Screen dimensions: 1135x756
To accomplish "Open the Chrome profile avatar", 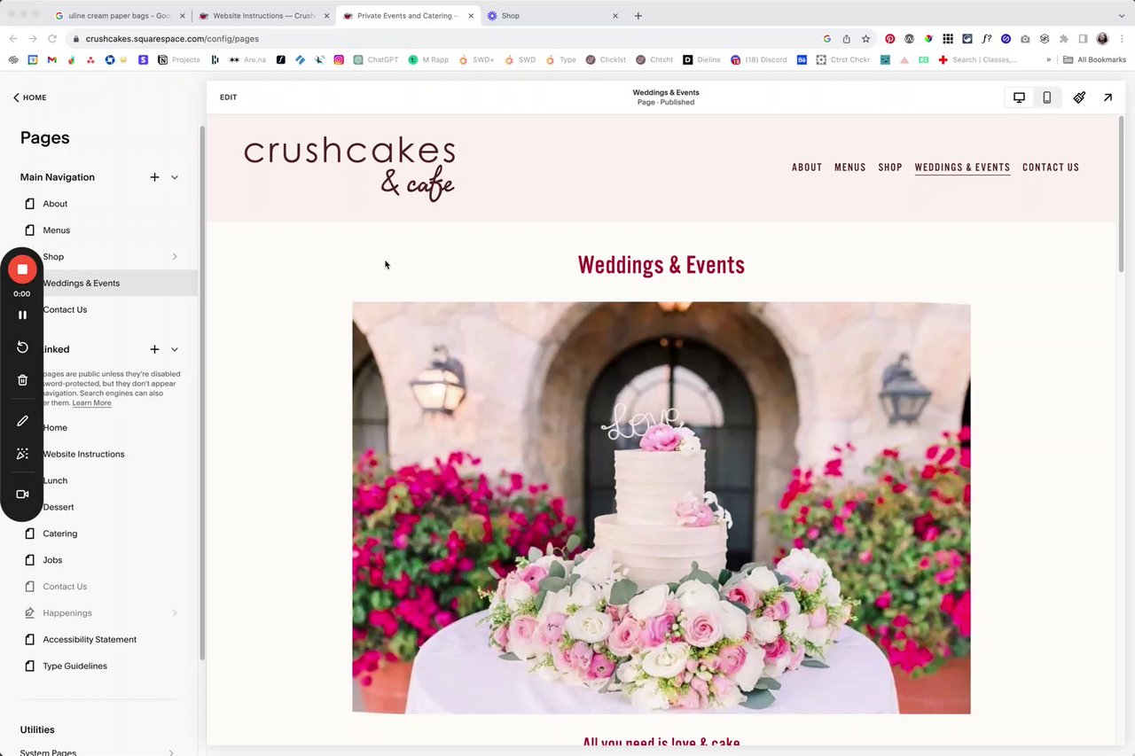I will click(1102, 39).
